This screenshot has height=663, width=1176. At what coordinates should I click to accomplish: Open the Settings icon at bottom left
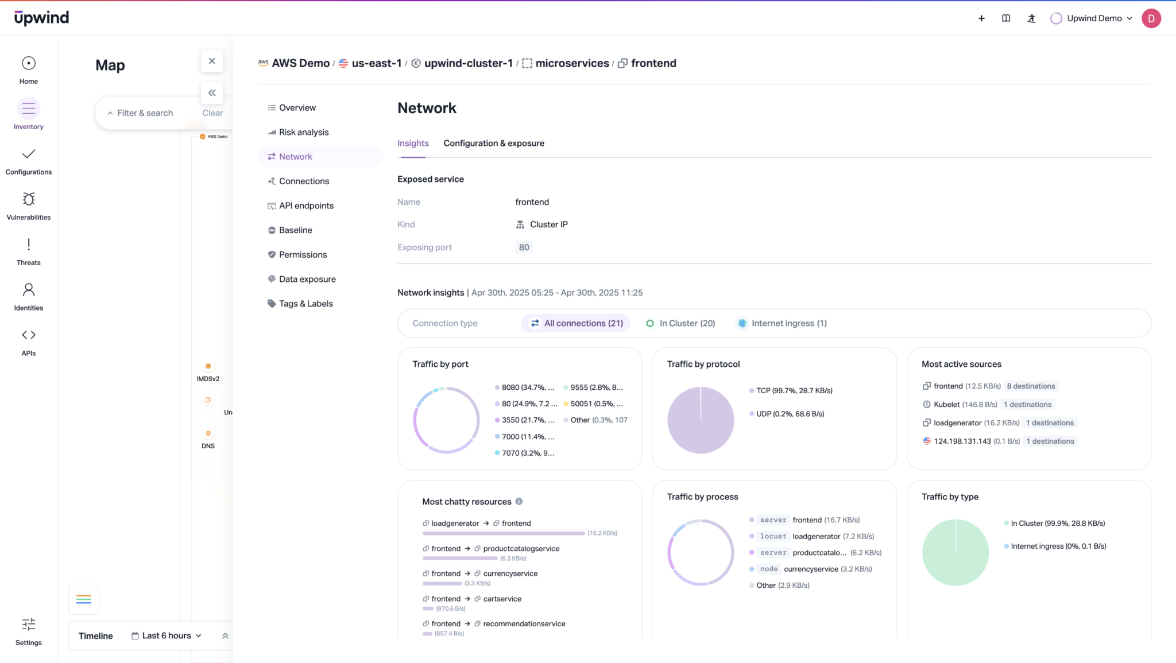point(28,626)
